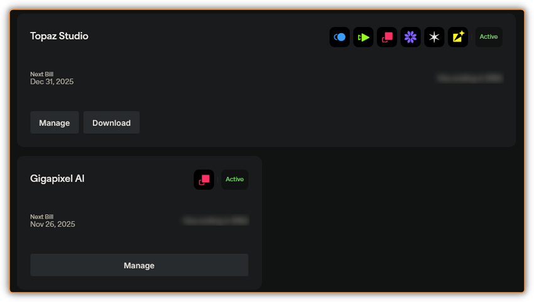Screen dimensions: 534x302
Task: Select the yellow edit-sparkle app icon
Action: pos(458,37)
